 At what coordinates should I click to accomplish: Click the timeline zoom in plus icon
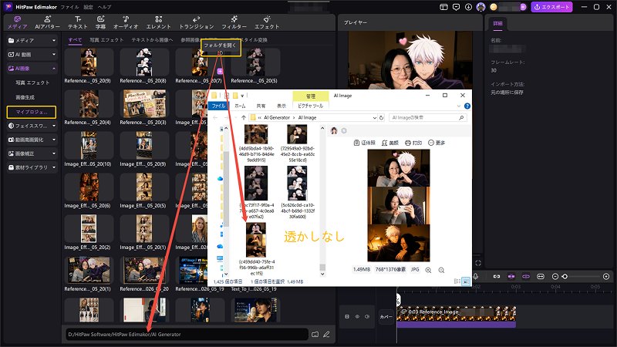[x=606, y=276]
